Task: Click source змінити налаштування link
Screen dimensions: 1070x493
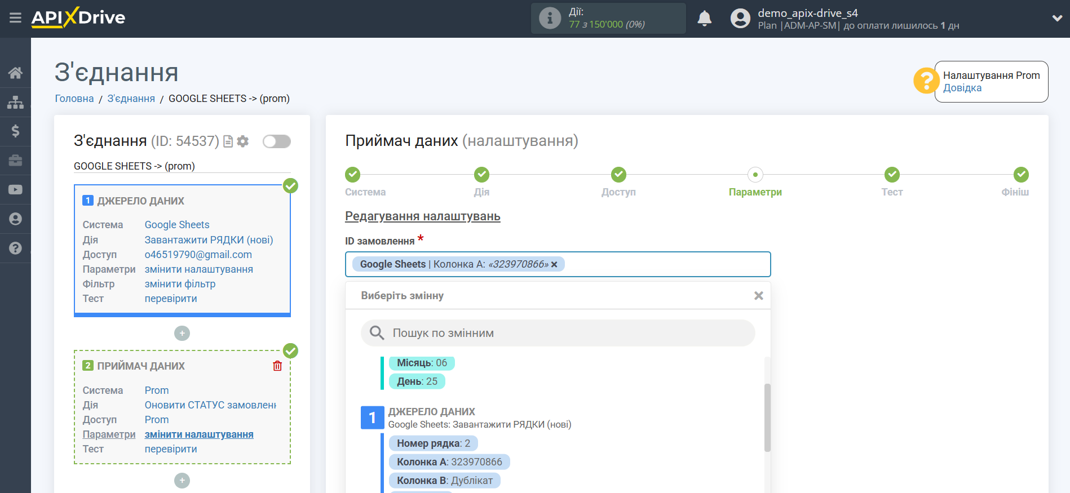Action: tap(199, 269)
